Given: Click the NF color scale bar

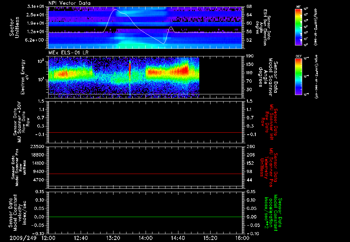Looking at the screenshot, I should (298, 27).
